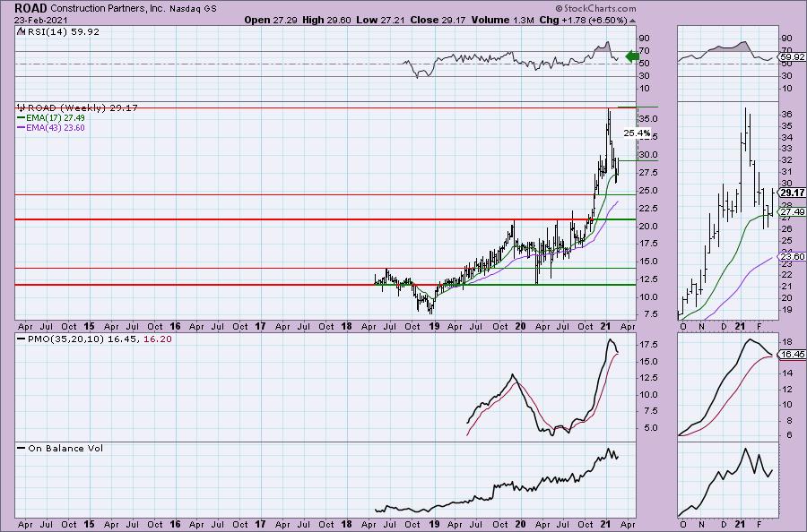Click the RSI(14) 59.92 indicator label
The height and width of the screenshot is (532, 807).
pos(58,31)
